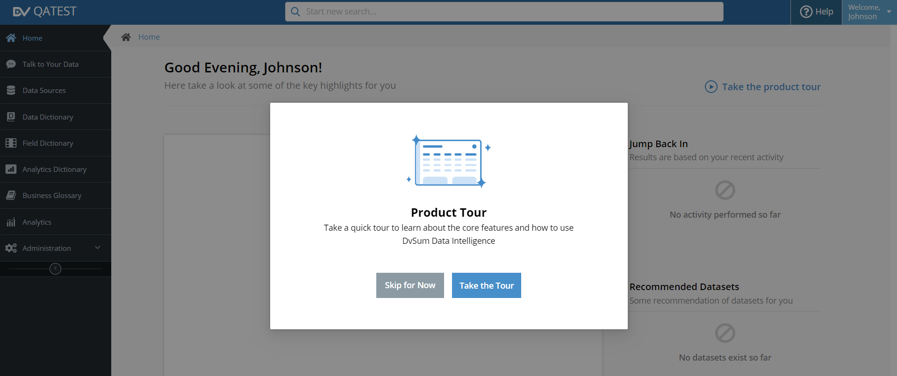Click the Business Glossary book icon
This screenshot has height=376, width=897.
[11, 195]
